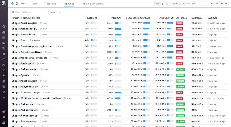The width and height of the screenshot is (231, 127).
Task: Step time range backward with rewind button
Action: [217, 4]
